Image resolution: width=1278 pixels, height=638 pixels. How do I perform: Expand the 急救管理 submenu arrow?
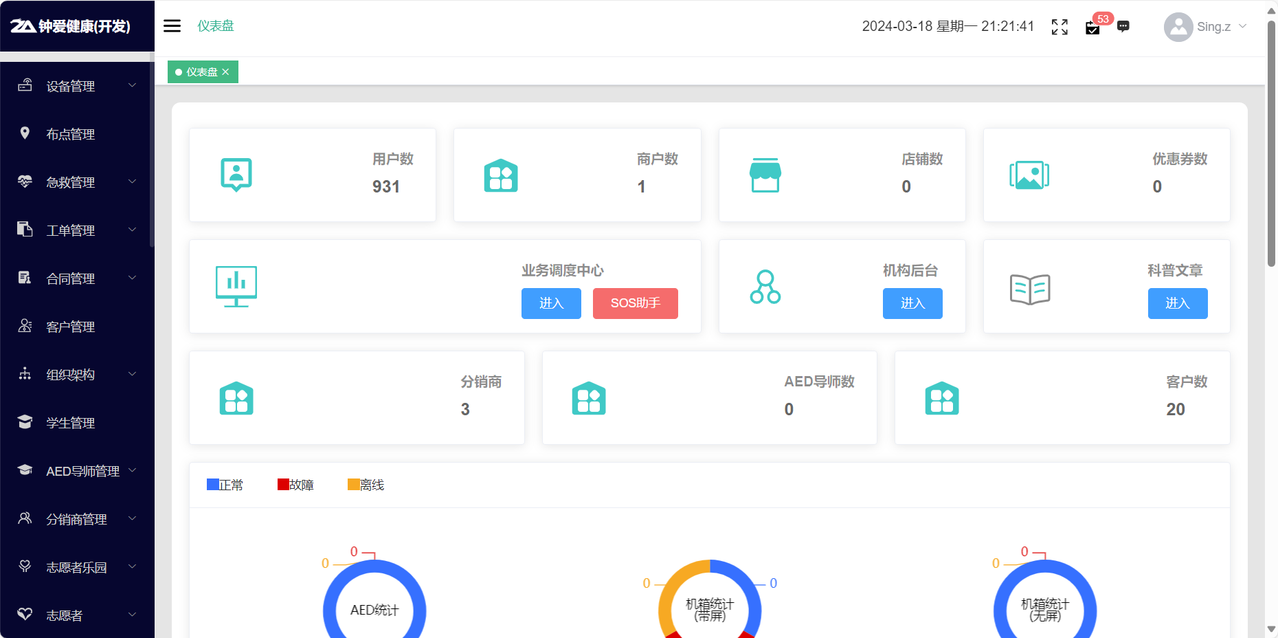(133, 181)
